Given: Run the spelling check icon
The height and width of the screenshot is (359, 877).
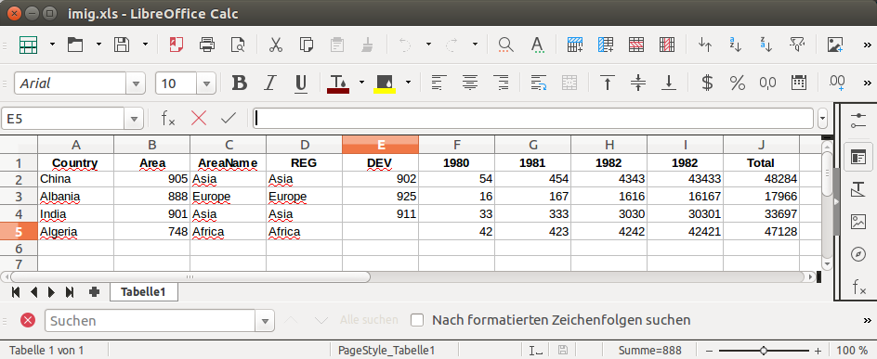Looking at the screenshot, I should pyautogui.click(x=537, y=45).
